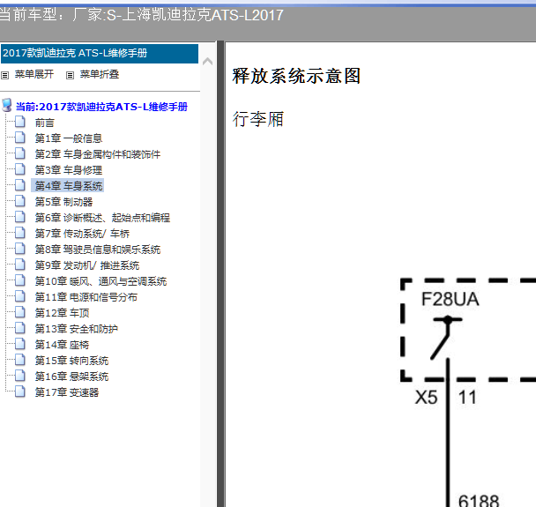Screen dimensions: 536x507
Task: Open 第16章 悬架系统
Action: (71, 377)
